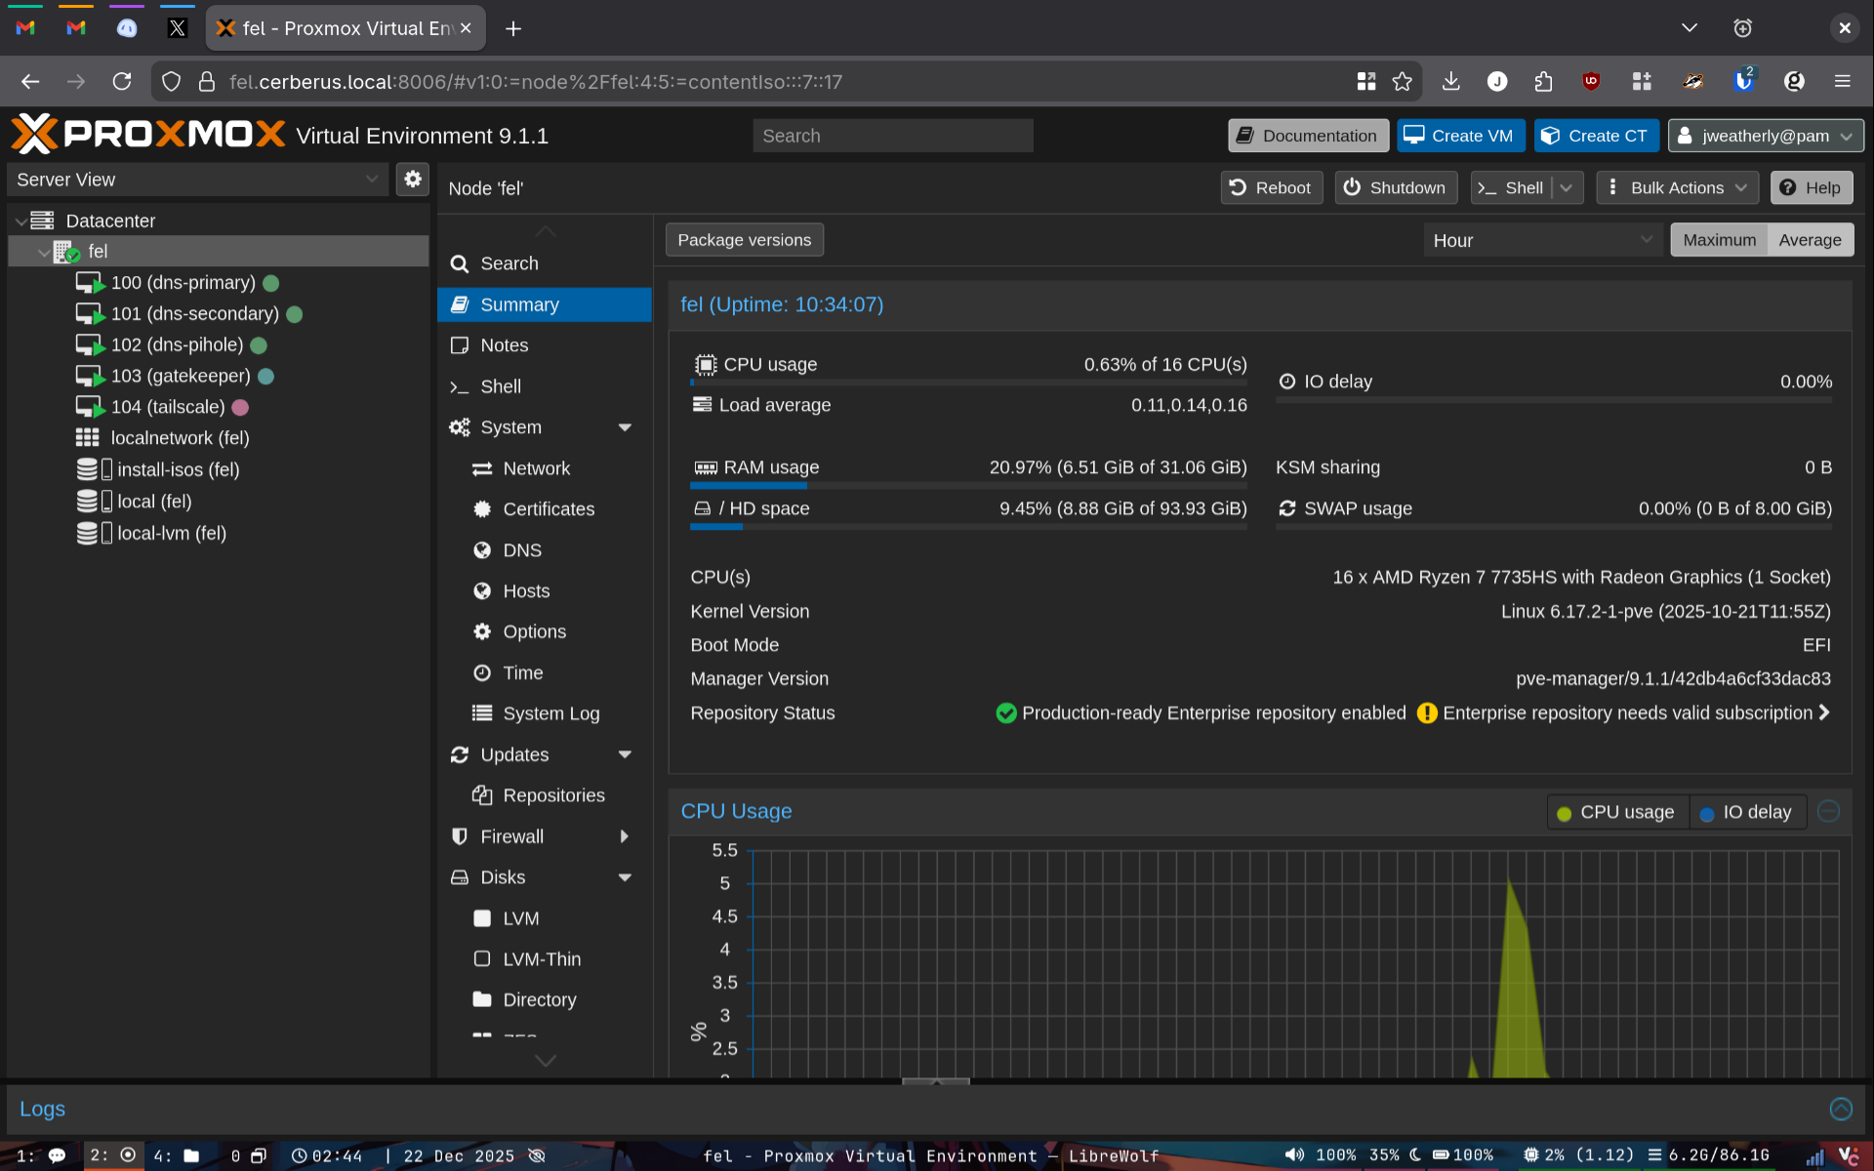This screenshot has width=1874, height=1171.
Task: Shut down the node with Shutdown button
Action: [x=1395, y=187]
